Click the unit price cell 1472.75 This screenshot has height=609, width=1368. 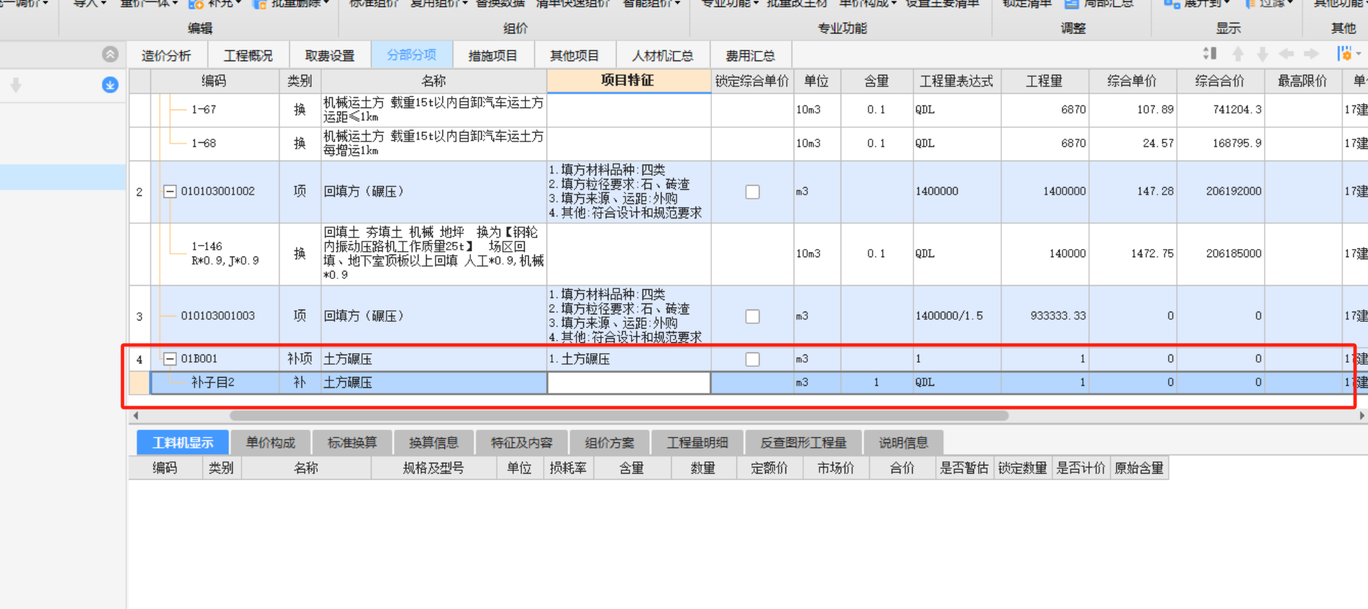coord(1132,253)
